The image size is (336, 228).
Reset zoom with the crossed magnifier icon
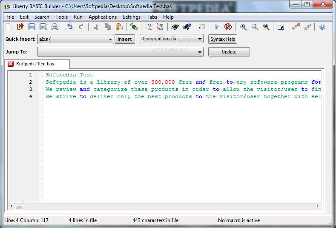point(266,27)
